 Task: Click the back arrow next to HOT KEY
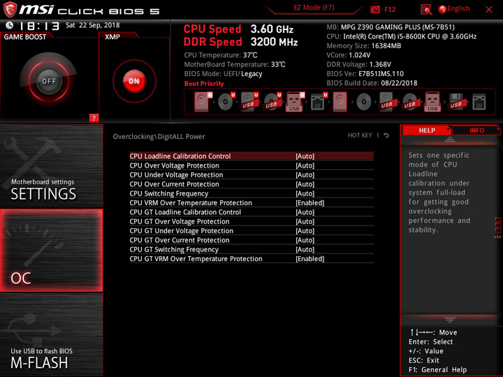click(386, 135)
